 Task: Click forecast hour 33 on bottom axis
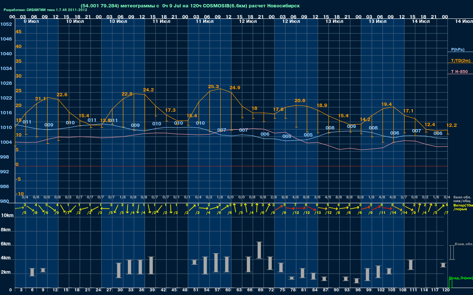131,291
